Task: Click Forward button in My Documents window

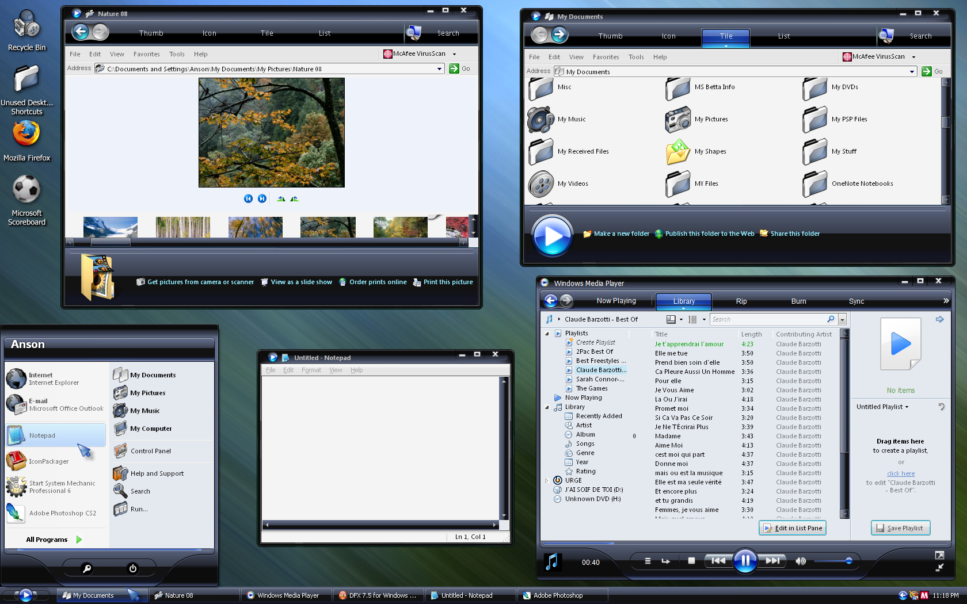Action: [559, 35]
